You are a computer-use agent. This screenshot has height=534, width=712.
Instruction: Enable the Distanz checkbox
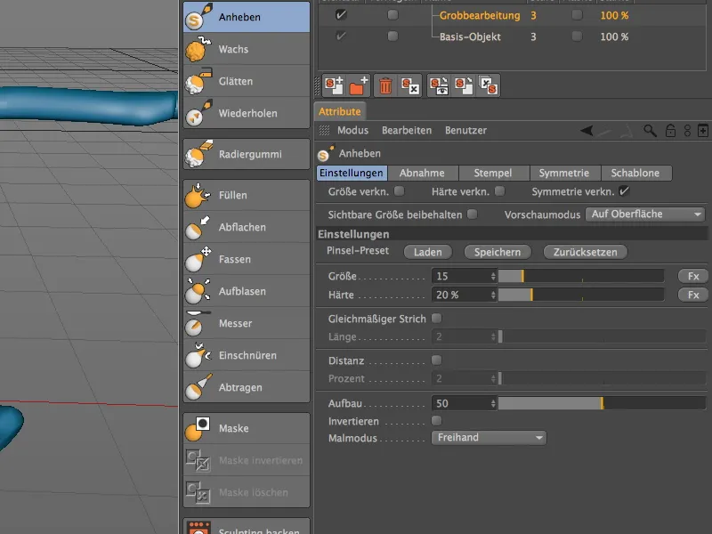tap(436, 360)
